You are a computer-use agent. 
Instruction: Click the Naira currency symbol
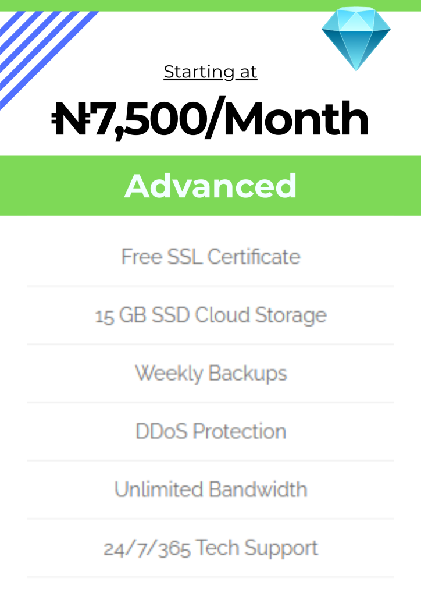pyautogui.click(x=69, y=120)
